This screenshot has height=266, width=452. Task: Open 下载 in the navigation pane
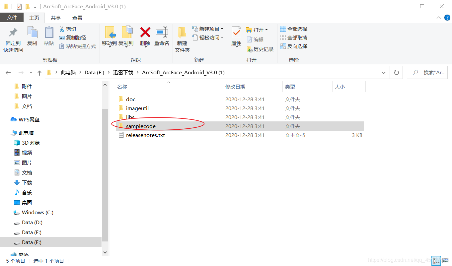coord(23,182)
